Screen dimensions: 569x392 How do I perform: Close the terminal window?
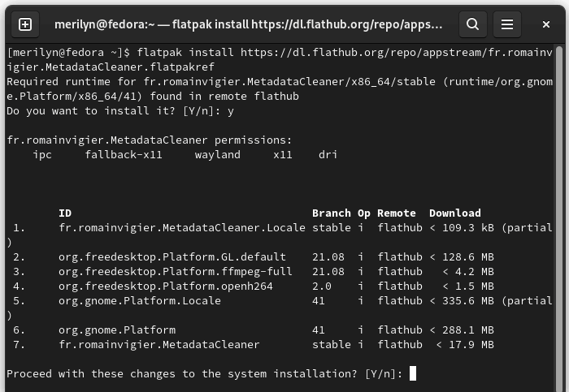545,24
